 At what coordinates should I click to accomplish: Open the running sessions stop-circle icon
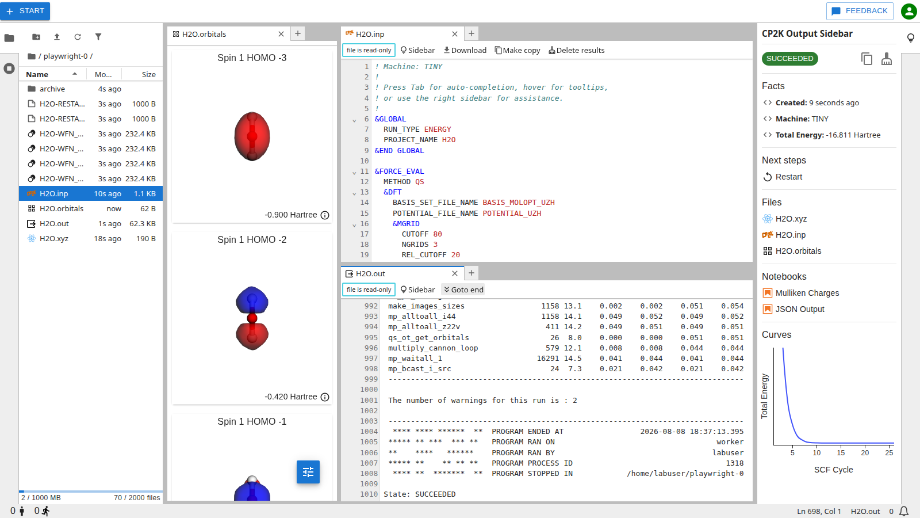coord(9,68)
